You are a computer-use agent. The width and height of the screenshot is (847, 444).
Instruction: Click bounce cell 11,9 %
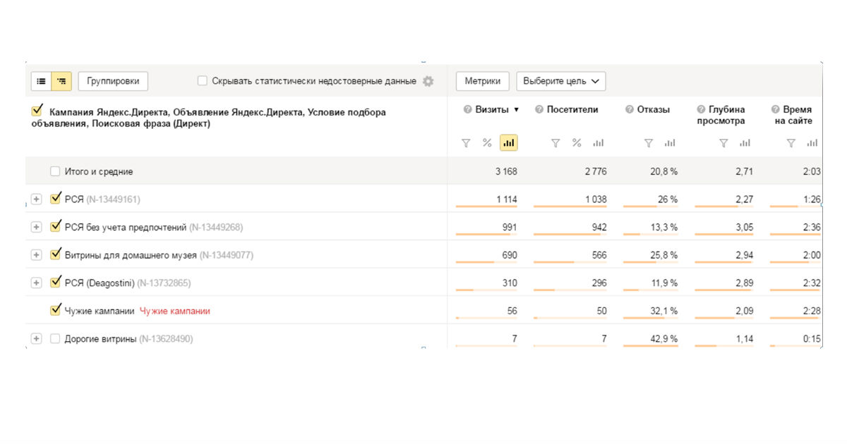pyautogui.click(x=664, y=283)
